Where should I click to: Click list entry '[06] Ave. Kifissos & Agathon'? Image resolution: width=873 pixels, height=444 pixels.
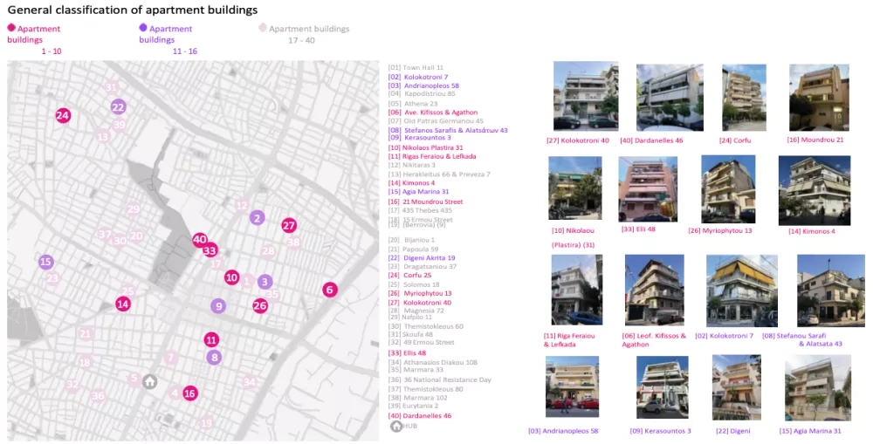click(433, 113)
